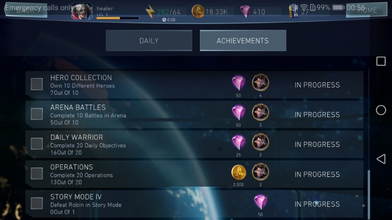Check the Arena Battles checkbox

pos(37,114)
